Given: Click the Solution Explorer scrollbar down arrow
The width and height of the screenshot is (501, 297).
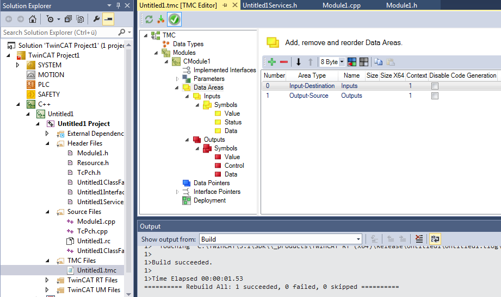Looking at the screenshot, I should (129, 294).
